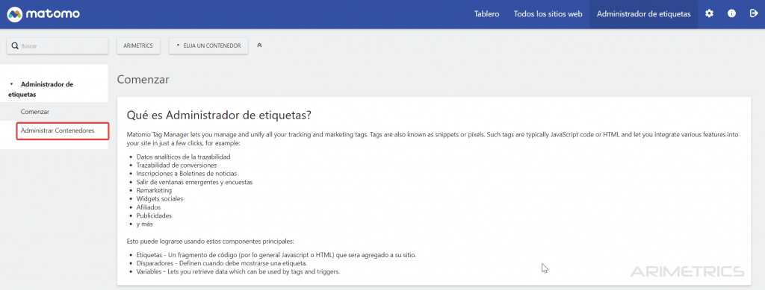Open the info icon in header
The width and height of the screenshot is (765, 290).
click(732, 13)
